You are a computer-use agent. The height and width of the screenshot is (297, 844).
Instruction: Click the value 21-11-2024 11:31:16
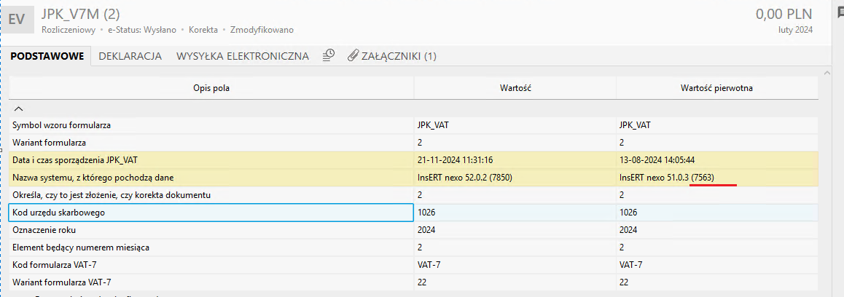(456, 160)
